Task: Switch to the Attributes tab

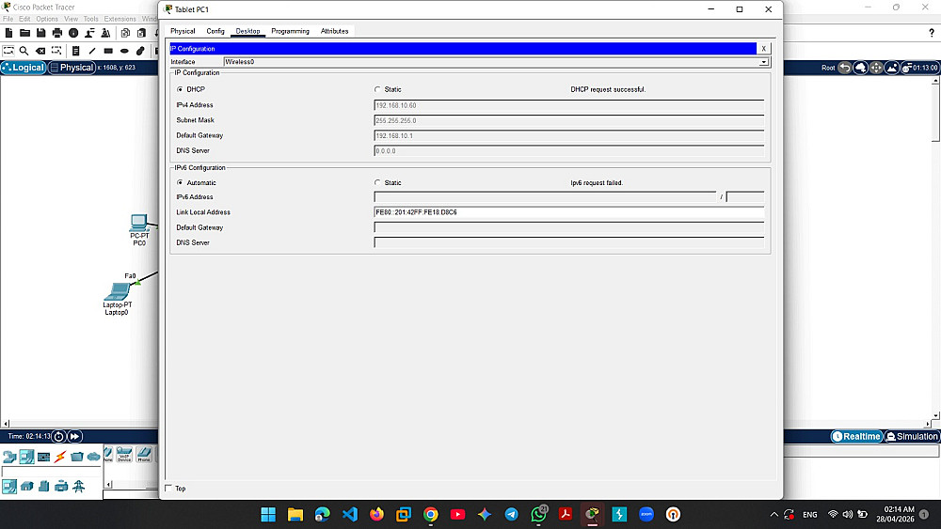Action: click(x=334, y=31)
